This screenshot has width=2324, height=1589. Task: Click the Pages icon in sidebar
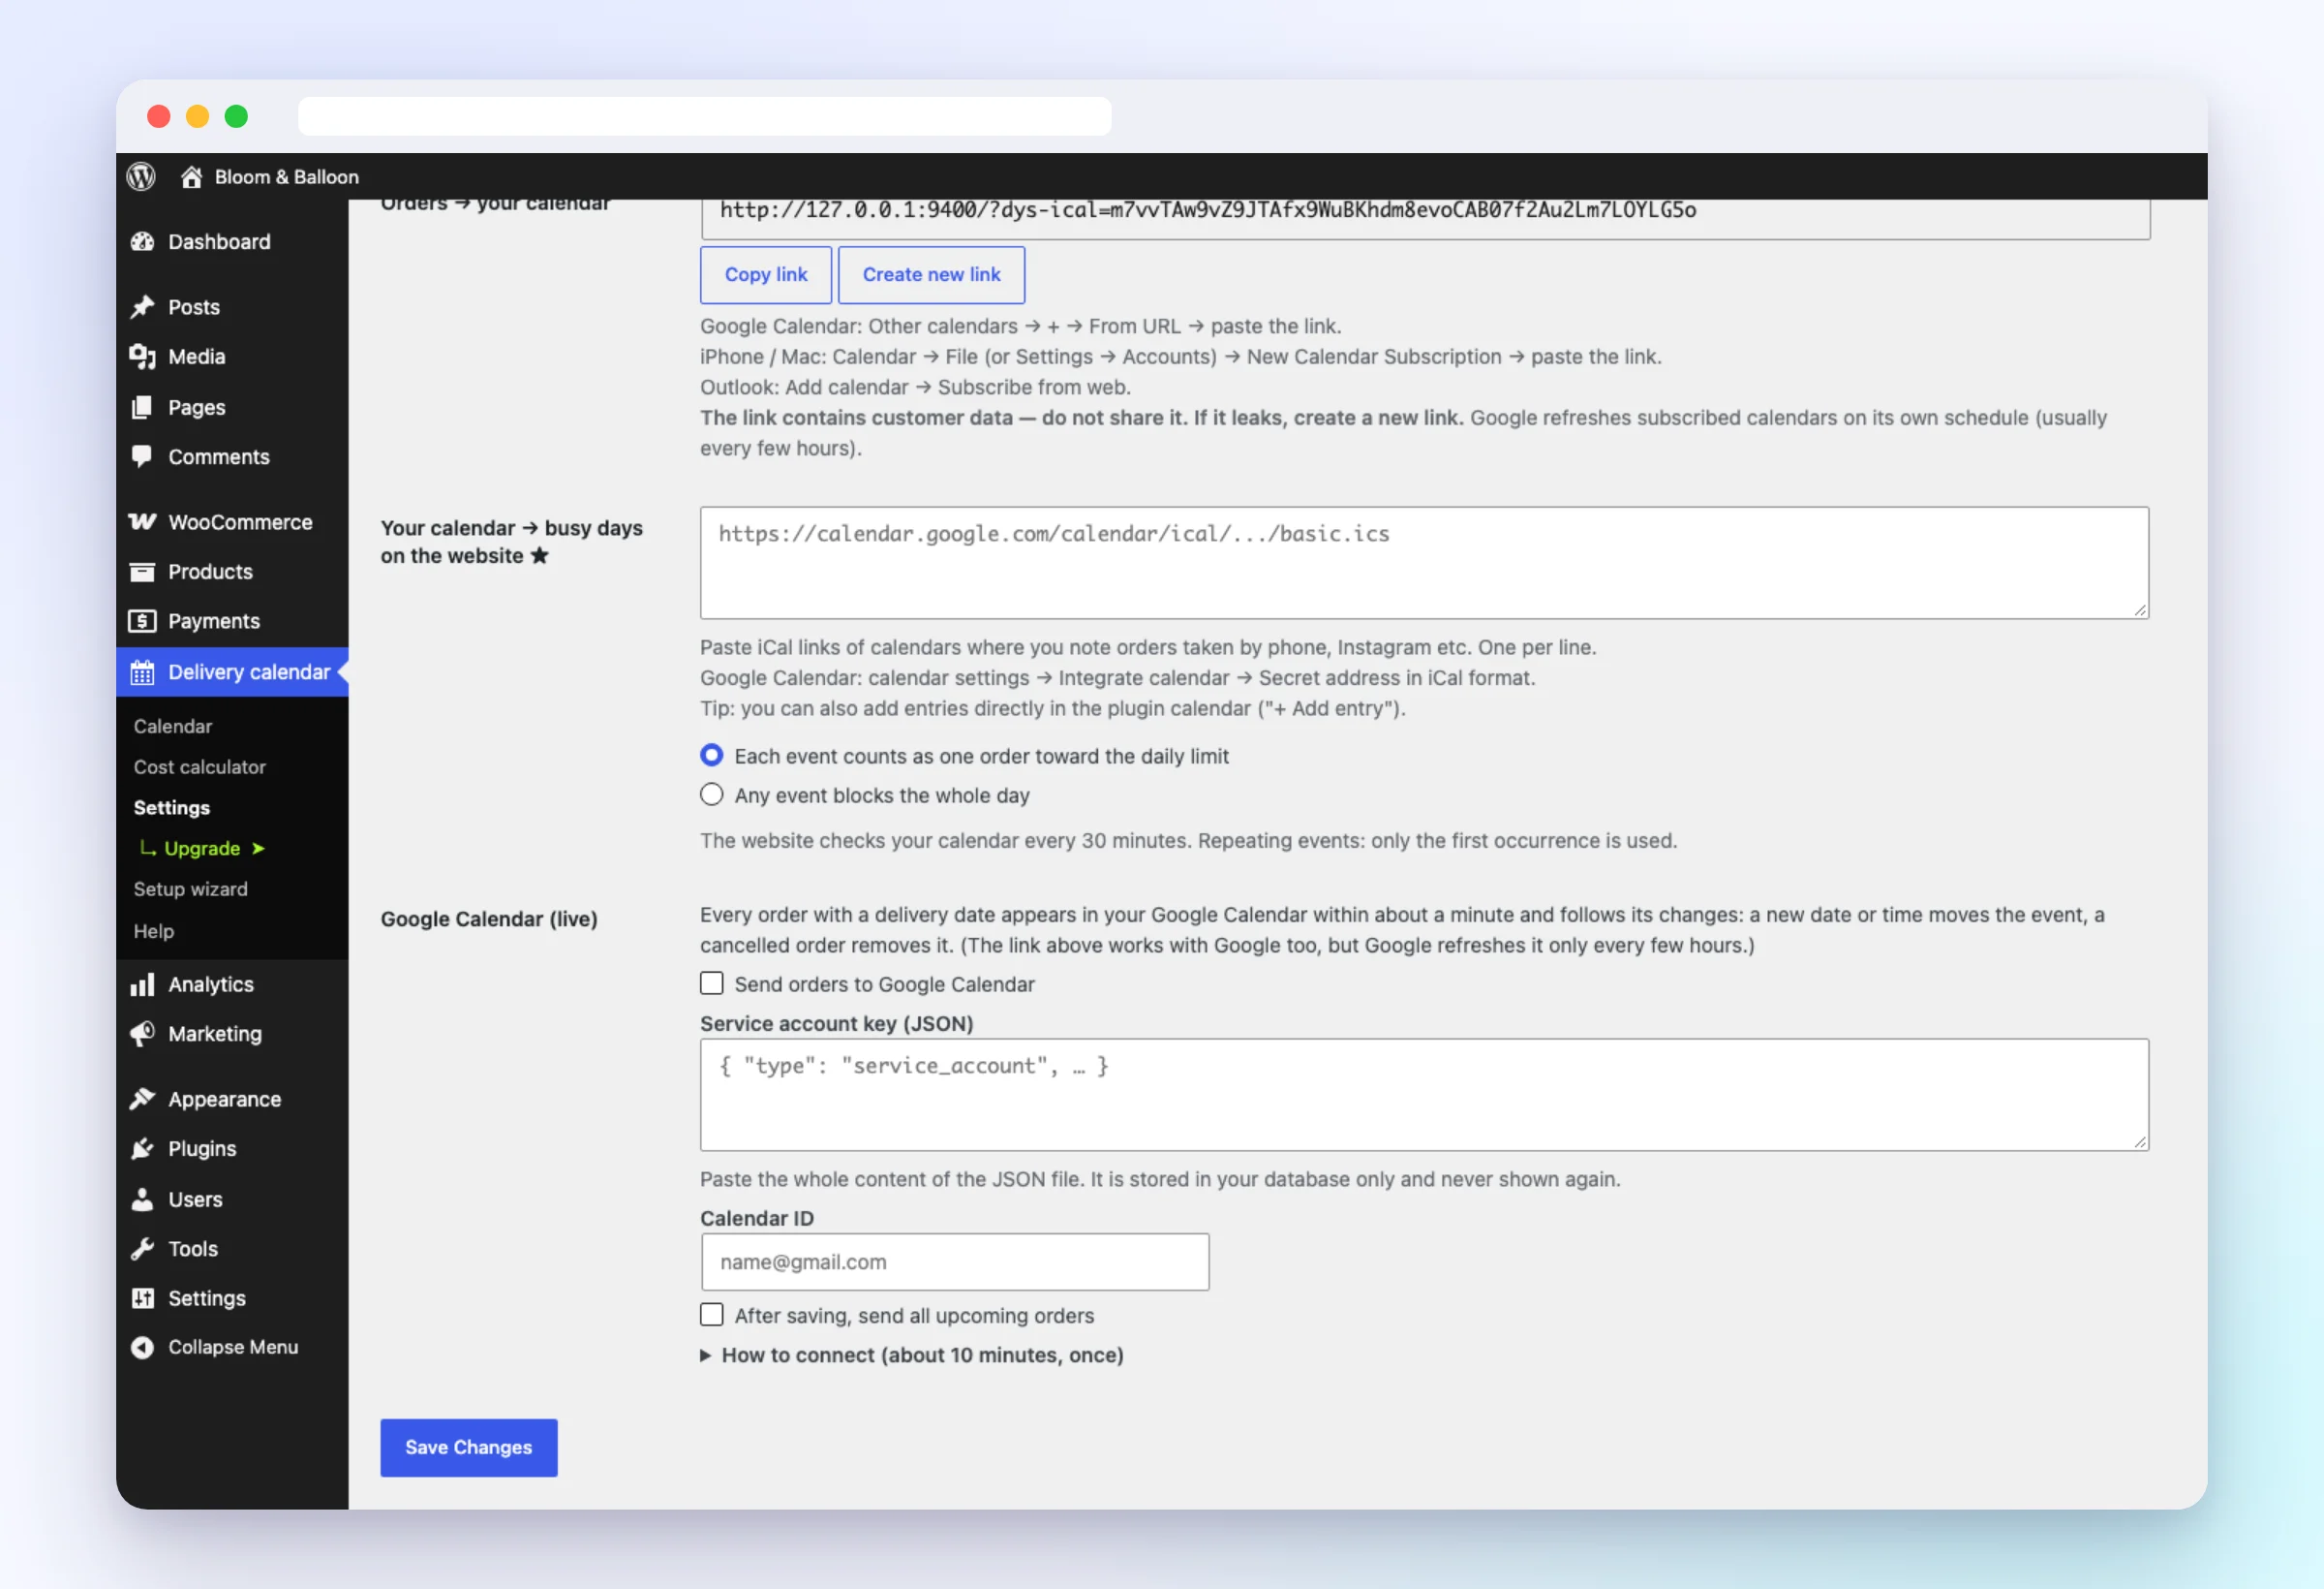click(x=142, y=407)
